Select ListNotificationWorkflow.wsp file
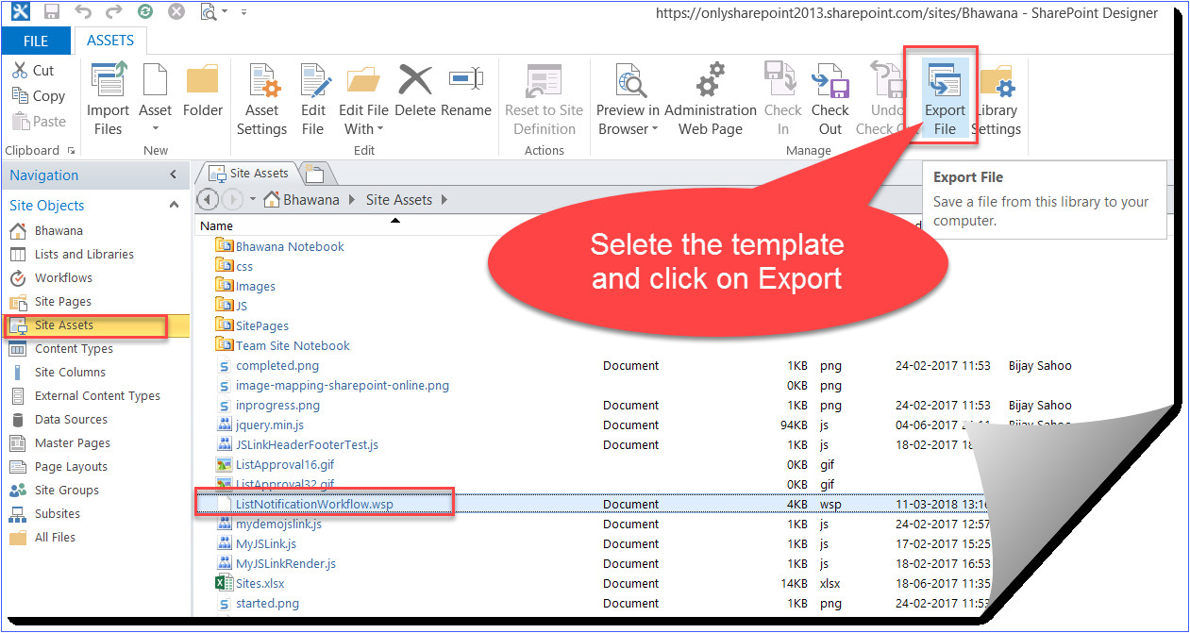This screenshot has height=633, width=1190. tap(314, 504)
